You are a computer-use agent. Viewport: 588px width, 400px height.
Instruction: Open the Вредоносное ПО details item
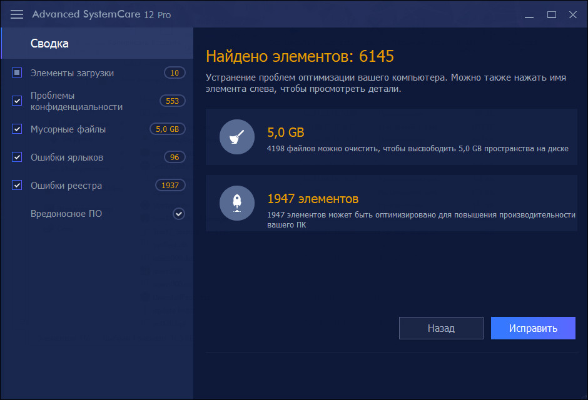[x=66, y=214]
